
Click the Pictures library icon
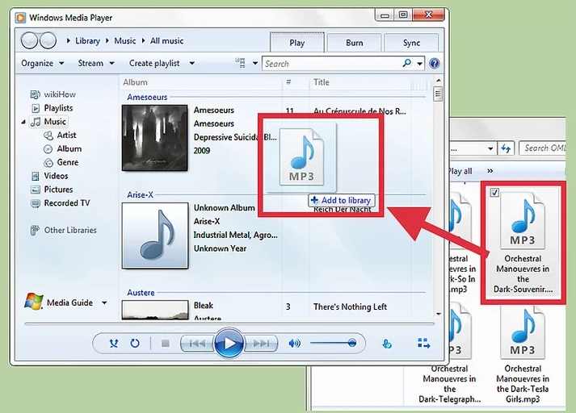pos(36,190)
